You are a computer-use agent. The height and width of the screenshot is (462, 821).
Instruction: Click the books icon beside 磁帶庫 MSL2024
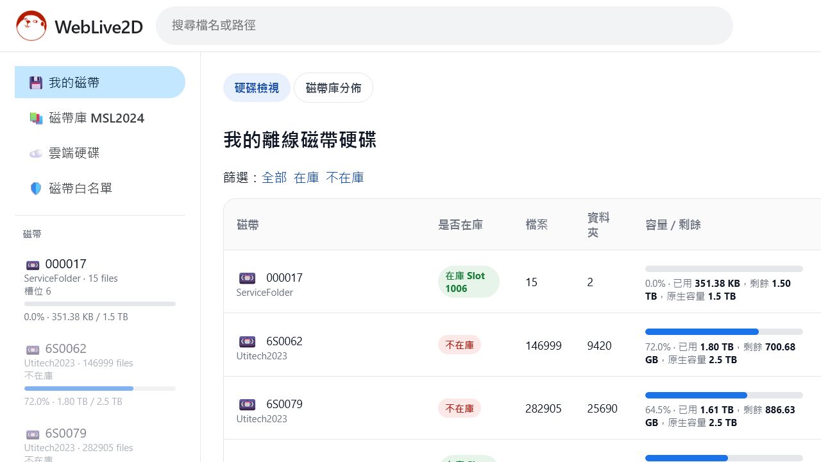[x=36, y=118]
